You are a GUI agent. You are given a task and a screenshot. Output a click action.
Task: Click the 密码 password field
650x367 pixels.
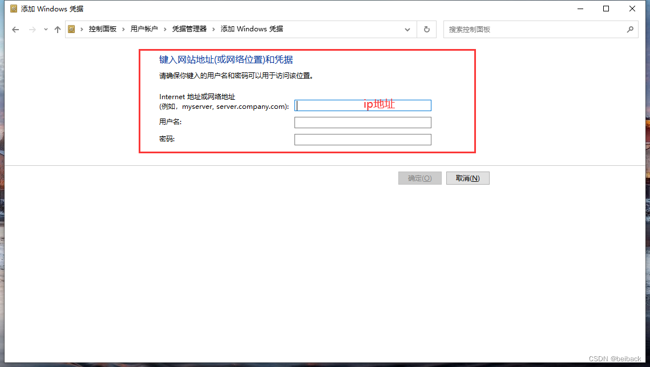(362, 139)
